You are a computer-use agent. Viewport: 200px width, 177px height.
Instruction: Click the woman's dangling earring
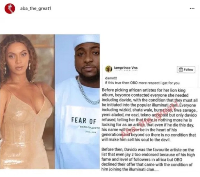point(30,65)
